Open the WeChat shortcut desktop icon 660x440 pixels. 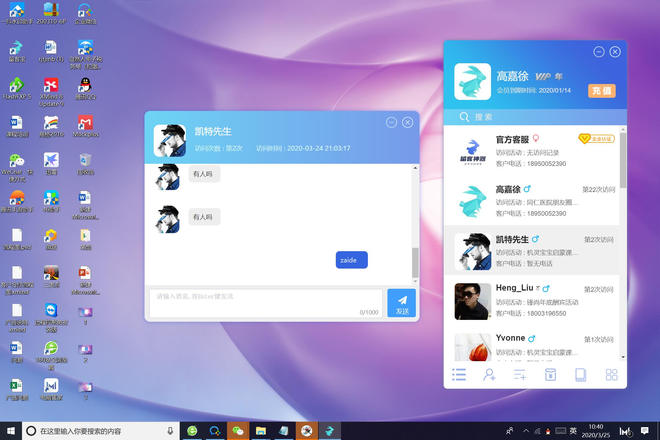tap(17, 167)
